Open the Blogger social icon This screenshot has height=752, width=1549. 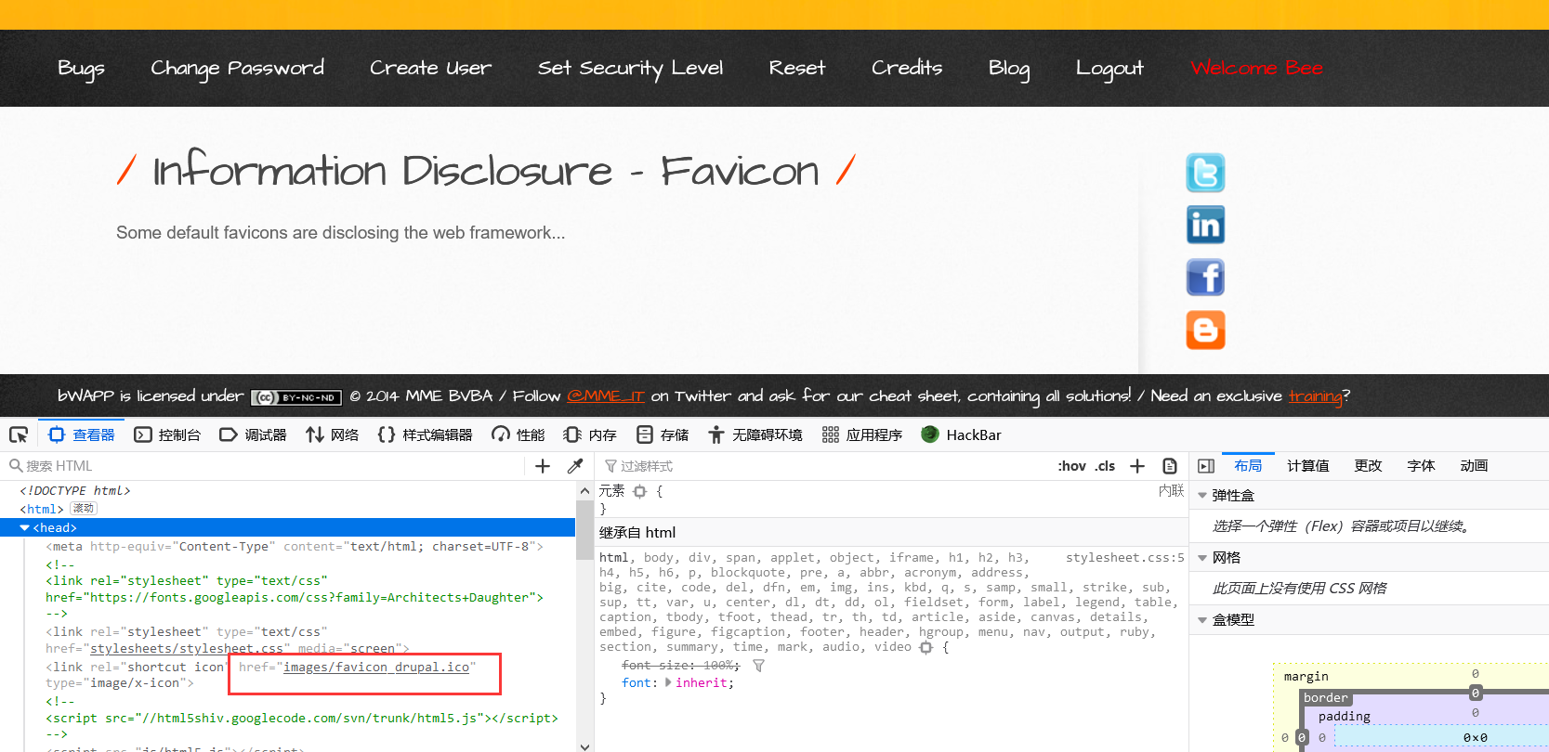[1205, 330]
